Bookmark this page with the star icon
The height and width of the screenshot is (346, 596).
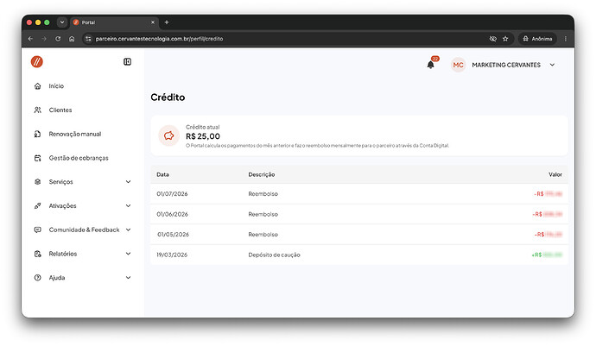pos(505,39)
